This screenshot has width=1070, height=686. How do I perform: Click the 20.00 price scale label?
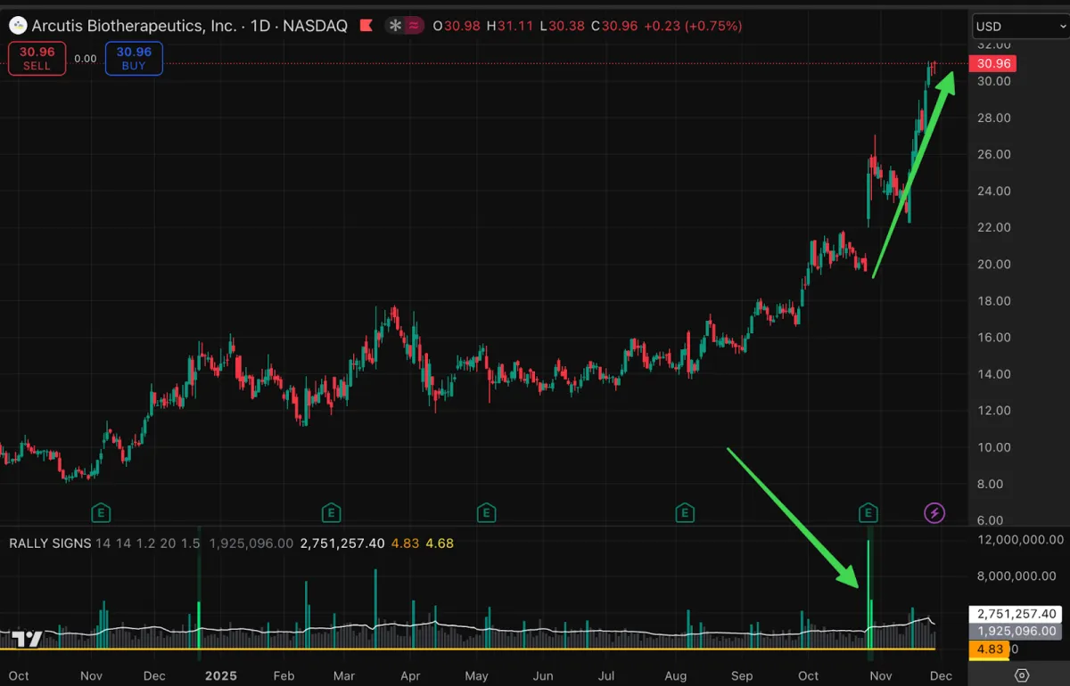tap(994, 264)
